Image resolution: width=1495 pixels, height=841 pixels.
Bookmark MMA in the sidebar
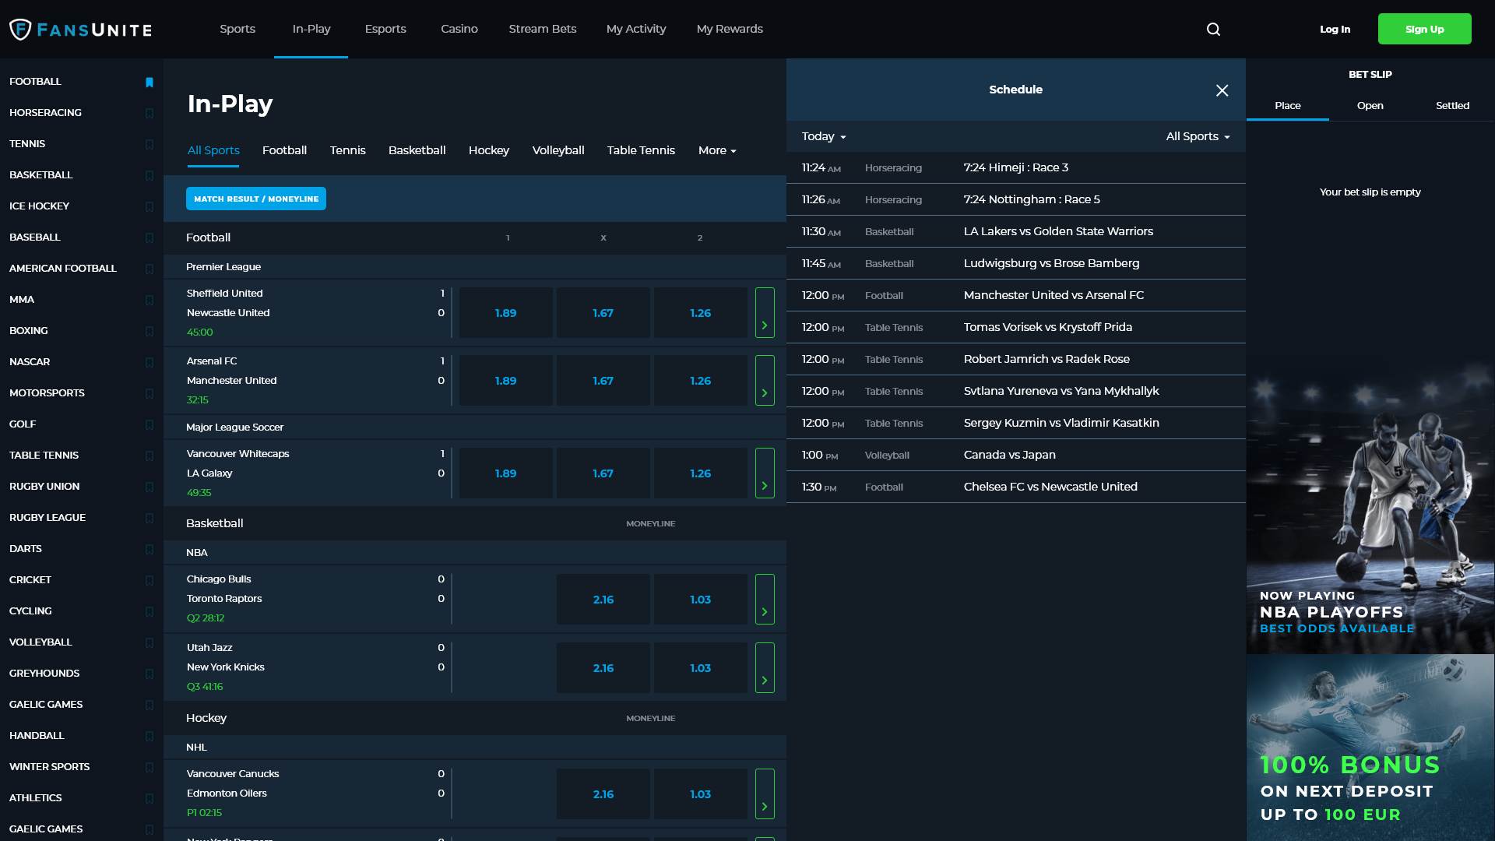coord(149,301)
